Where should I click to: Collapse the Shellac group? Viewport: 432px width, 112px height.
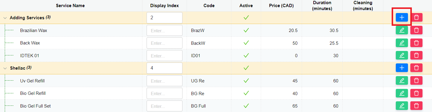[5, 68]
